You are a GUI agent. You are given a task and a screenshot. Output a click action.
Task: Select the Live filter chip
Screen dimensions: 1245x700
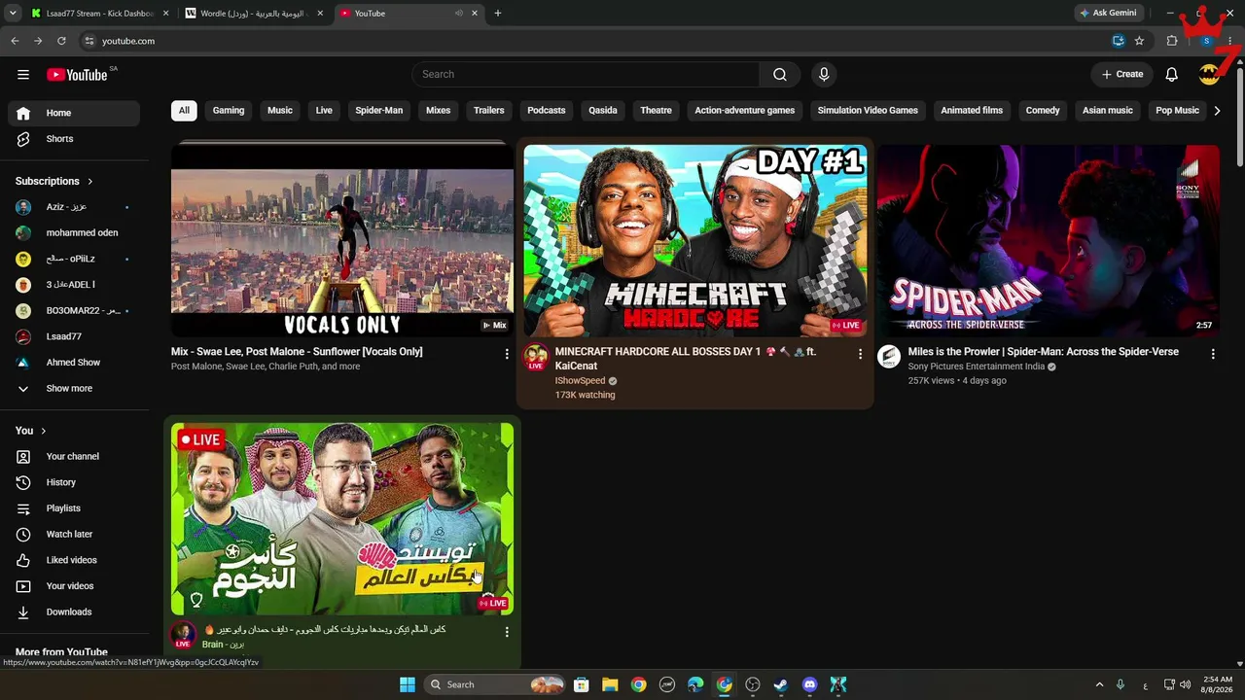tap(324, 111)
